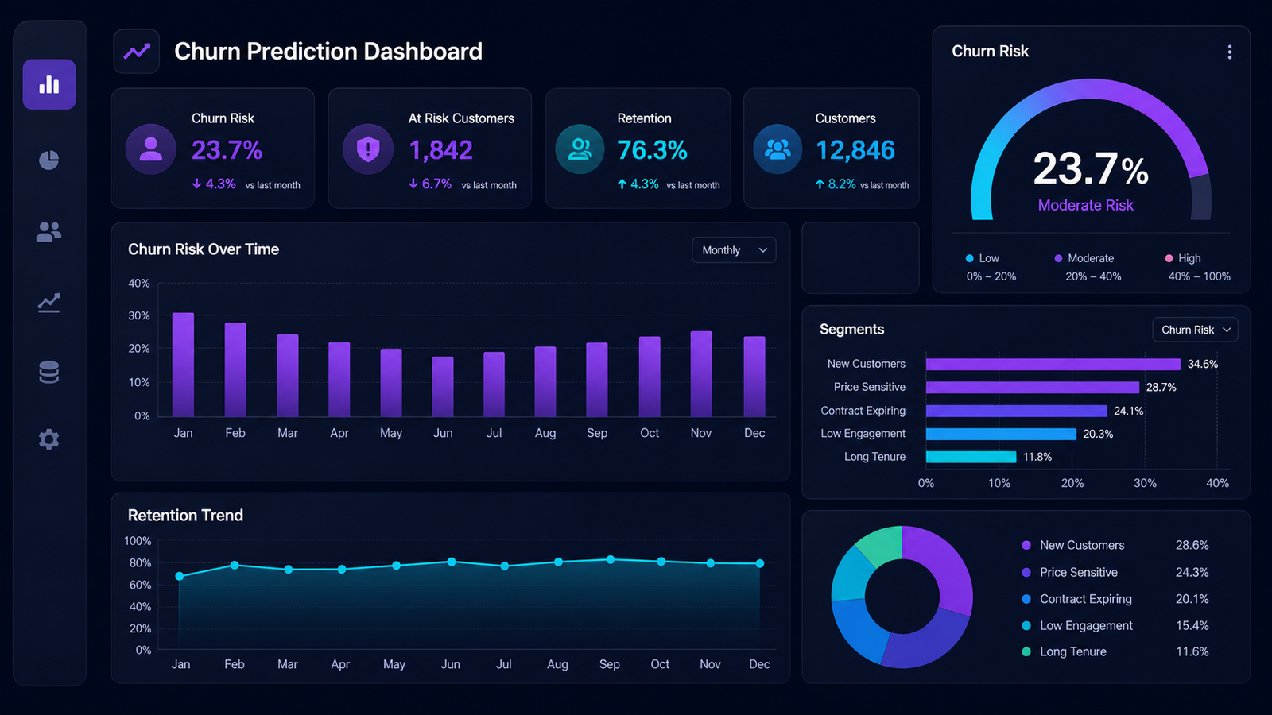Select the Nov bar in Churn Risk Over Time
Image resolution: width=1272 pixels, height=715 pixels.
tap(701, 374)
